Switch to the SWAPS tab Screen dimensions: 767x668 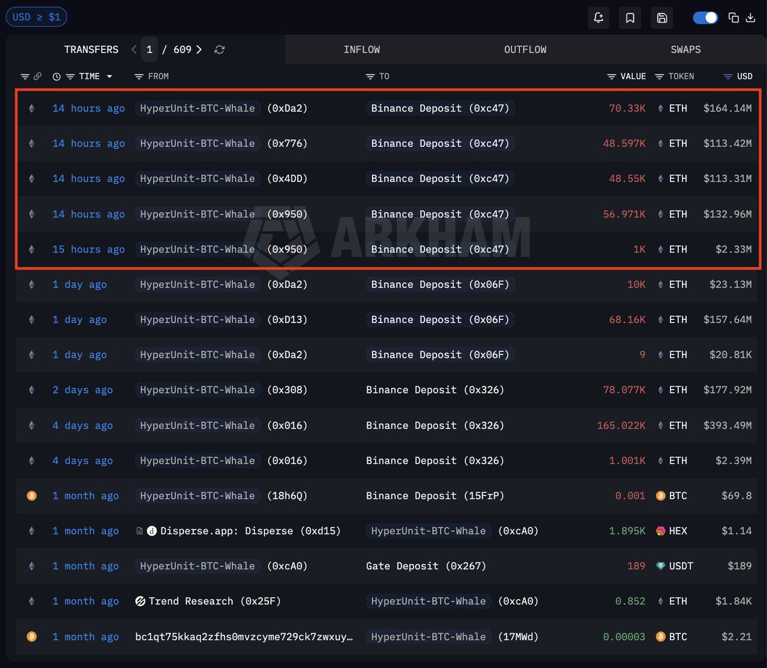click(x=686, y=49)
